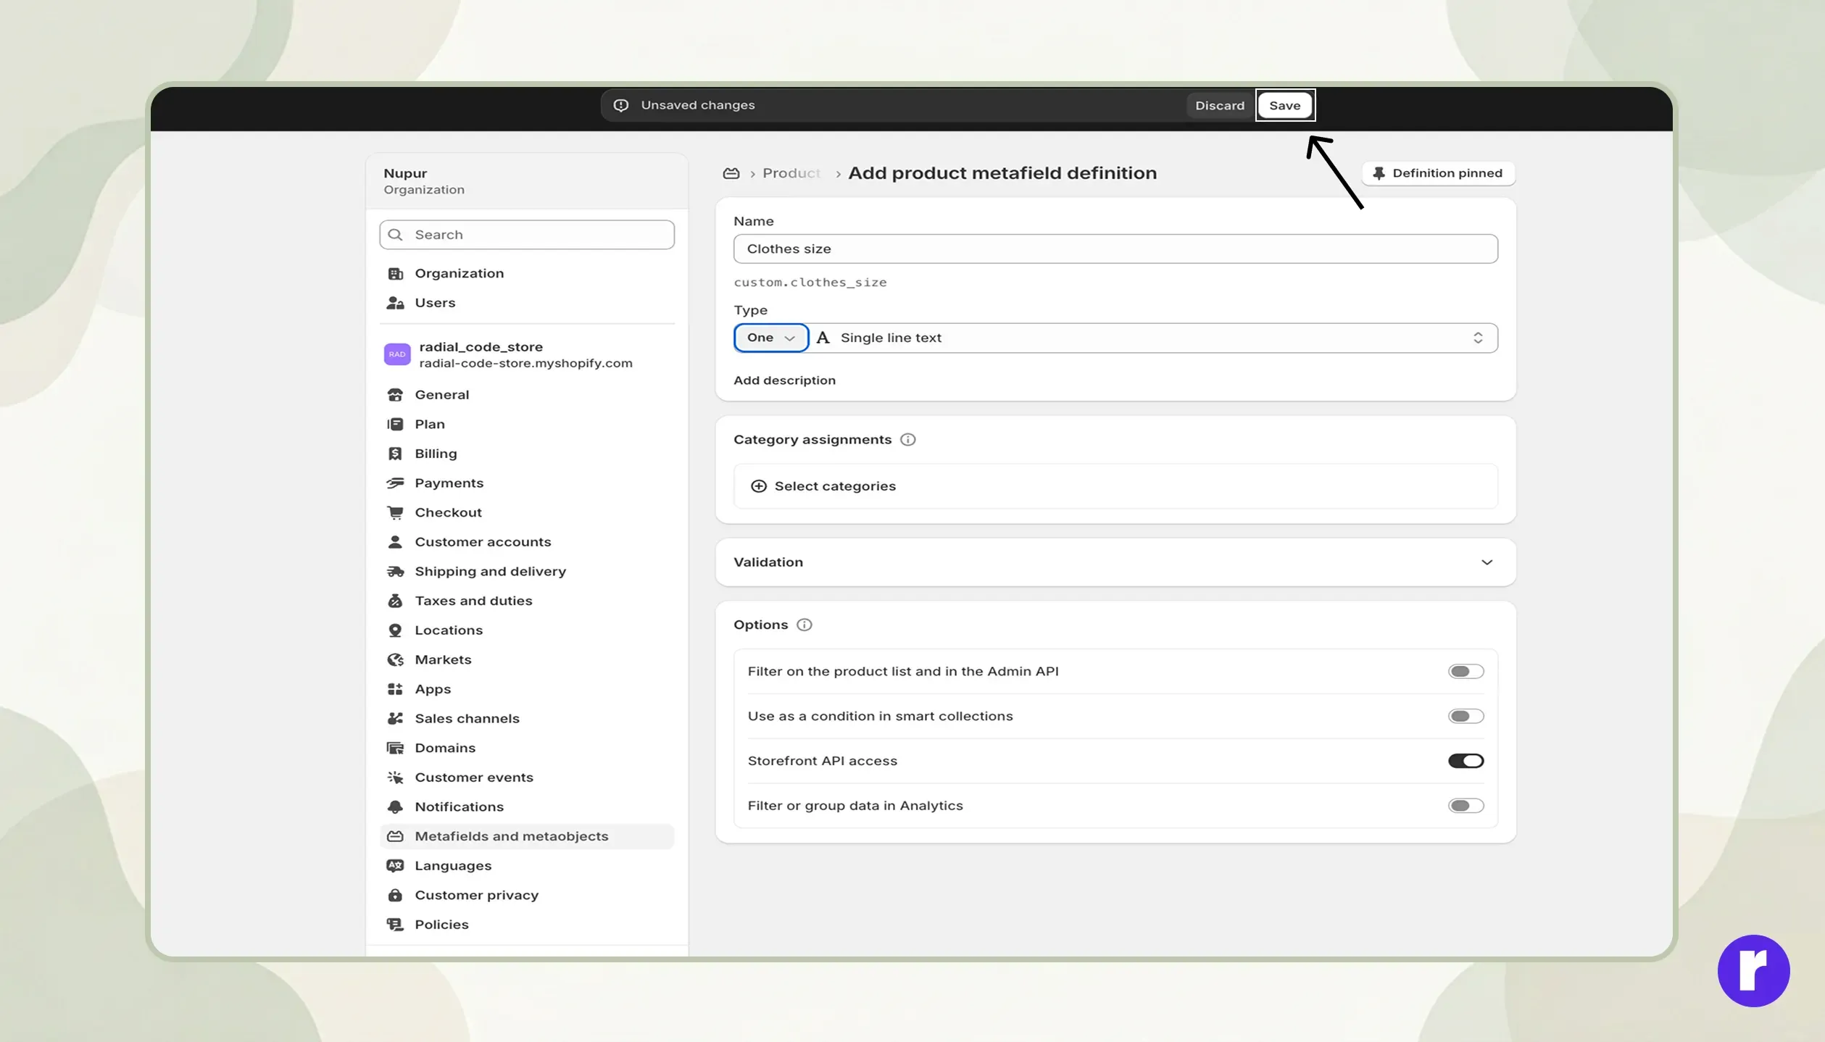Click the Notifications bell icon
Image resolution: width=1825 pixels, height=1042 pixels.
click(395, 807)
